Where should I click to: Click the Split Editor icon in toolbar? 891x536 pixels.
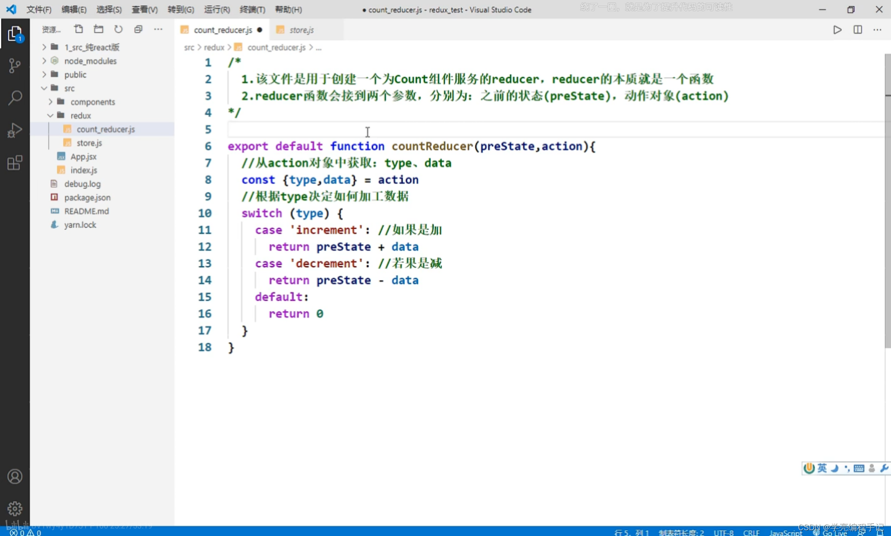[857, 30]
